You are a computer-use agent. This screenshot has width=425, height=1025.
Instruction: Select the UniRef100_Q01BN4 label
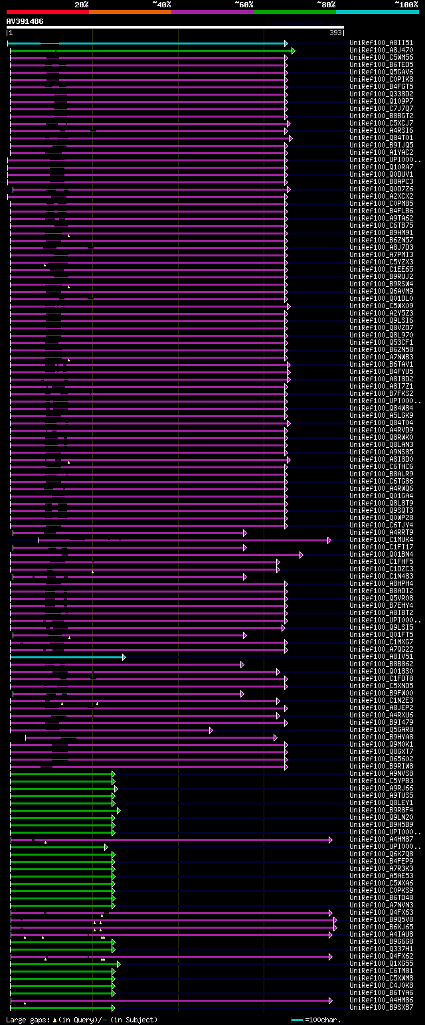[382, 555]
